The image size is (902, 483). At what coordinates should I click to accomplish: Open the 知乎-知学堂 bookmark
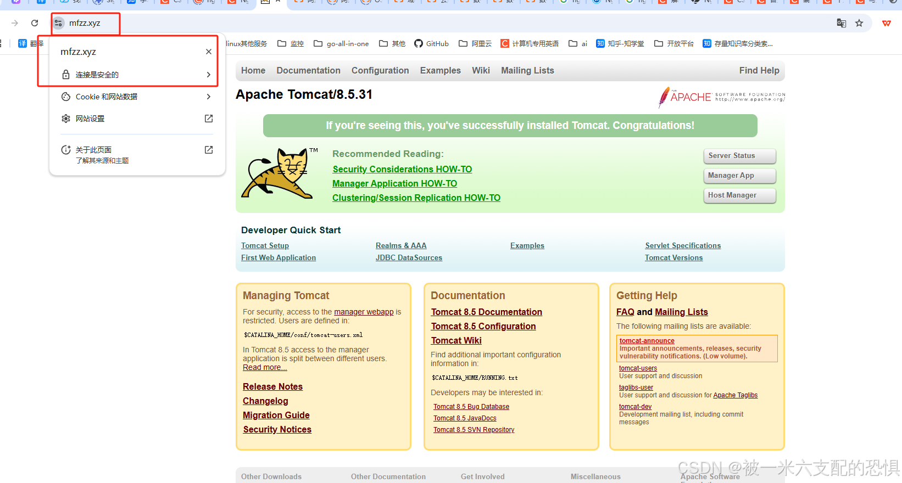(620, 44)
